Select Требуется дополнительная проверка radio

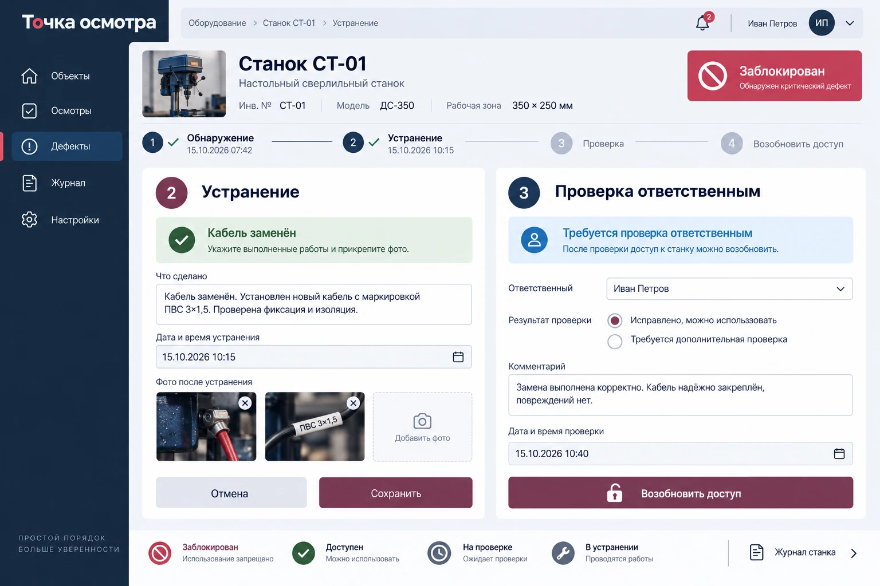point(615,341)
